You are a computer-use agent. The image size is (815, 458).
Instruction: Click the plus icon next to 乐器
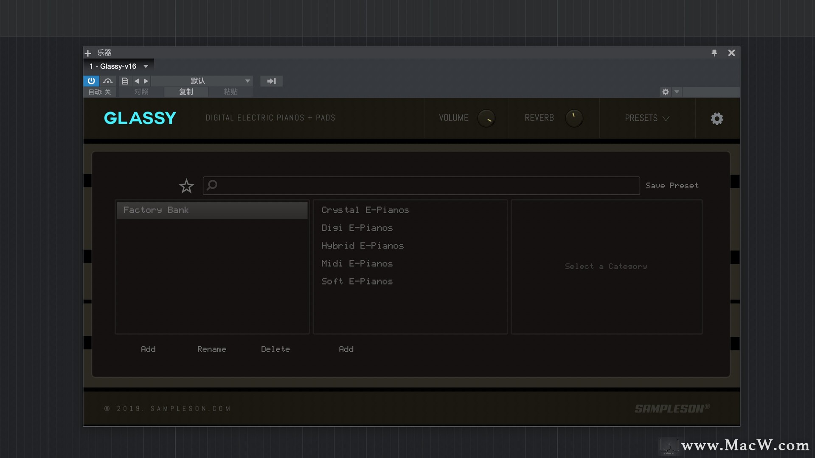88,53
